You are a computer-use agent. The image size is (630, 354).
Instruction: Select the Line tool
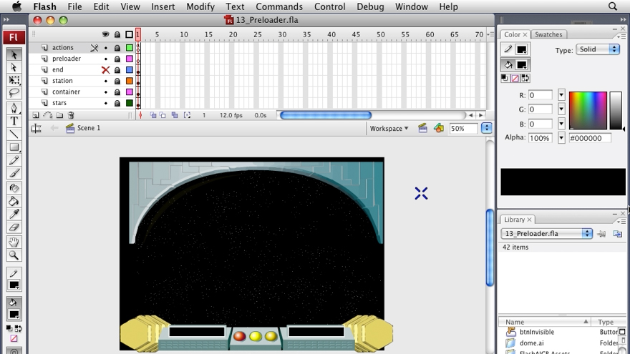point(14,134)
